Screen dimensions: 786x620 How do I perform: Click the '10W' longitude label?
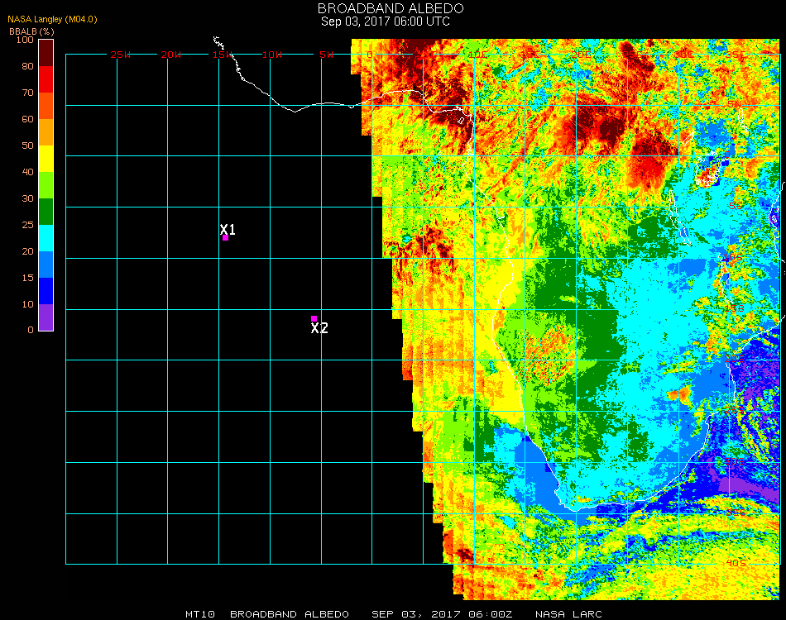272,55
